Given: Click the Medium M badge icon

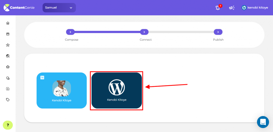Looking at the screenshot, I should (x=42, y=78).
